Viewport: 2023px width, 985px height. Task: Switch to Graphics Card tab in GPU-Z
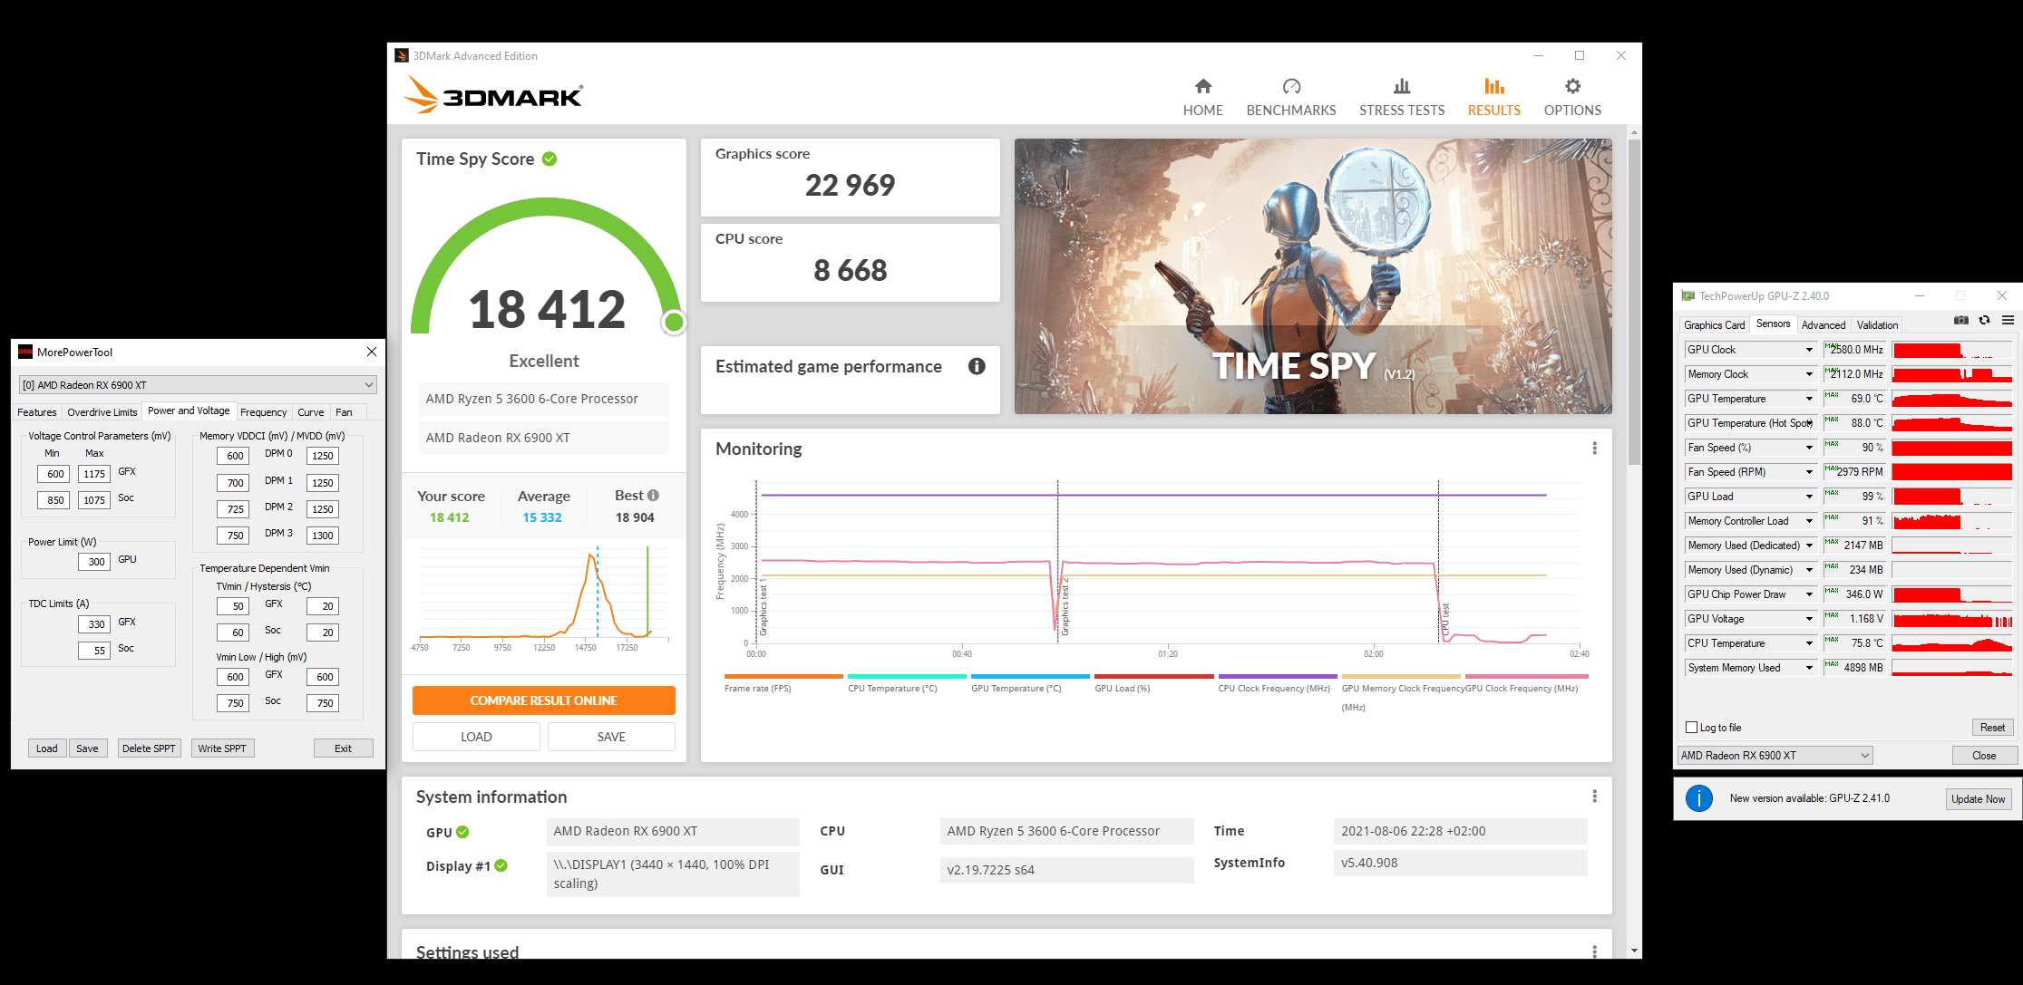(1714, 325)
